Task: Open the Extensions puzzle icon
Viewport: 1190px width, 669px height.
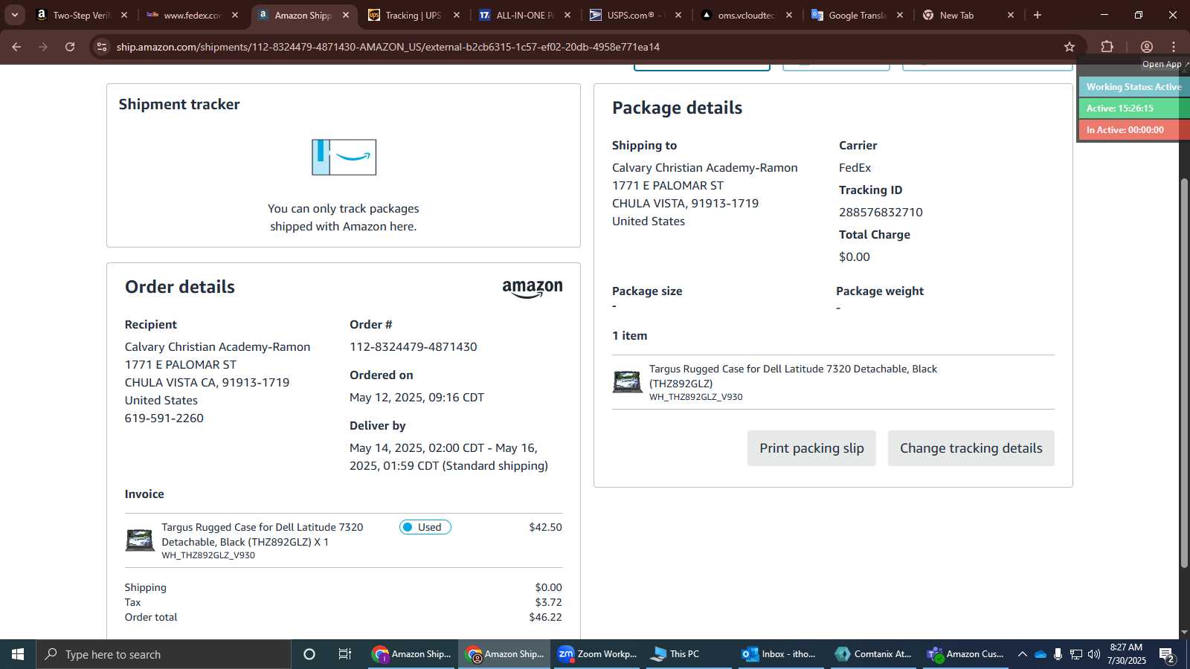Action: click(x=1107, y=47)
